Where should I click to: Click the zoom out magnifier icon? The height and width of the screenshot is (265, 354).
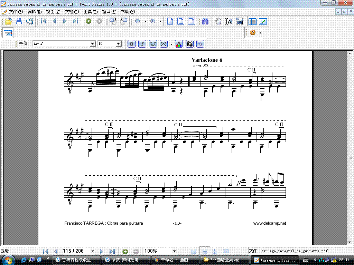click(138, 21)
